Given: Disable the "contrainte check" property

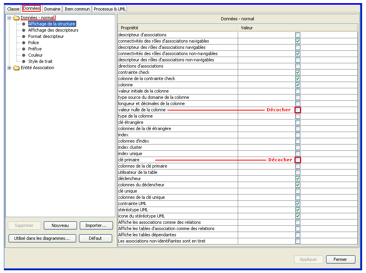Looking at the screenshot, I should coord(298,72).
